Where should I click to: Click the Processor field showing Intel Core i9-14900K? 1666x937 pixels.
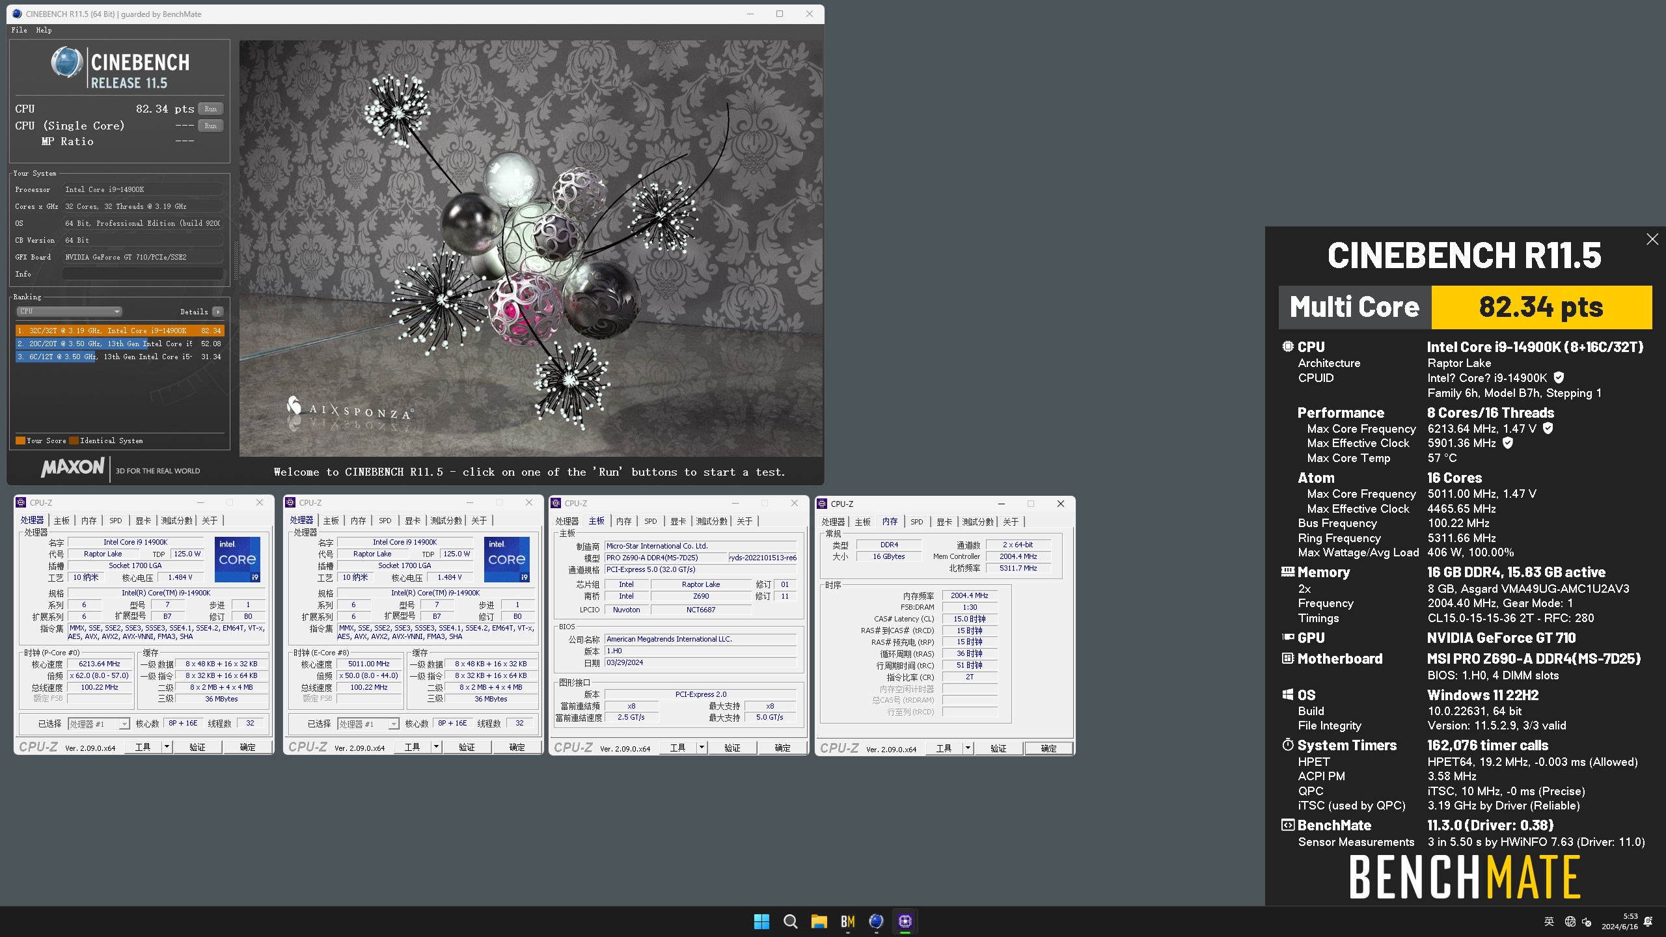point(143,189)
